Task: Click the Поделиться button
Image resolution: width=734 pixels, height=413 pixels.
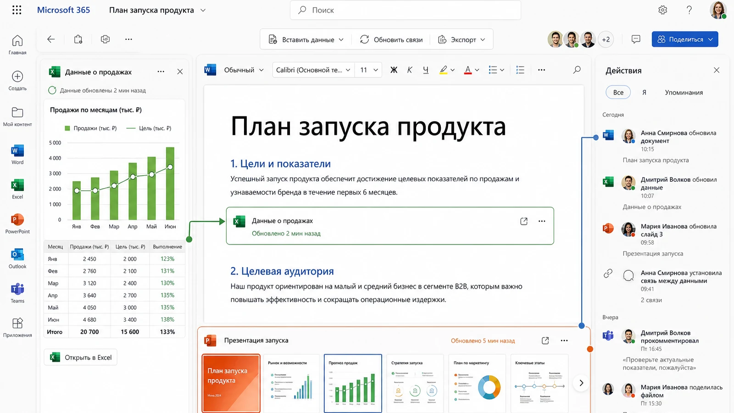Action: click(685, 39)
